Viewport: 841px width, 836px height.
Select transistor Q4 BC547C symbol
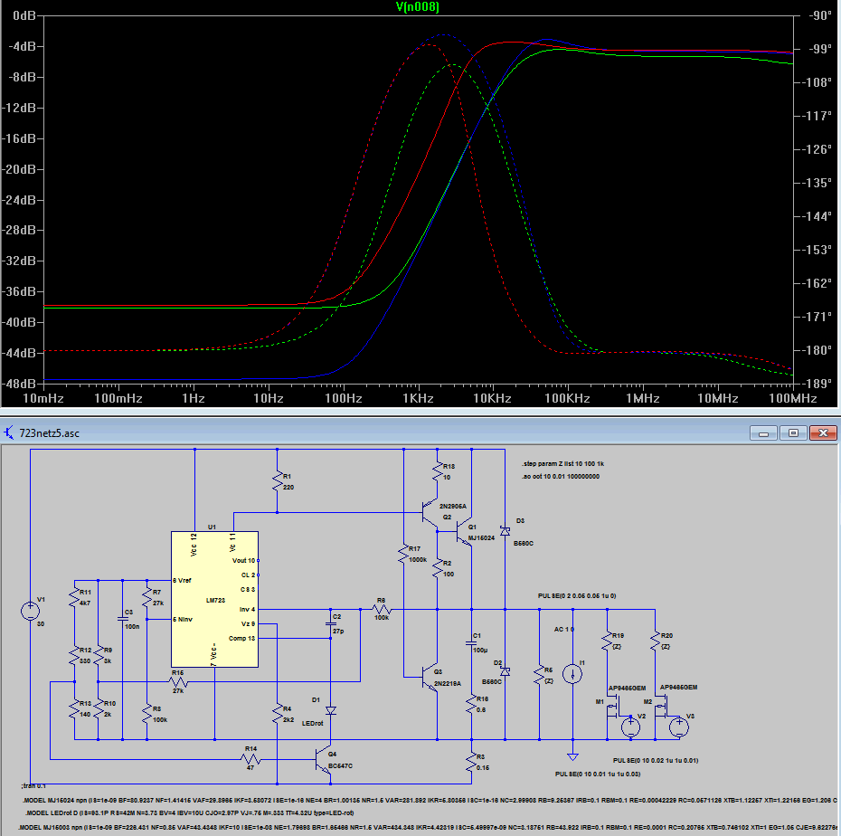[324, 761]
